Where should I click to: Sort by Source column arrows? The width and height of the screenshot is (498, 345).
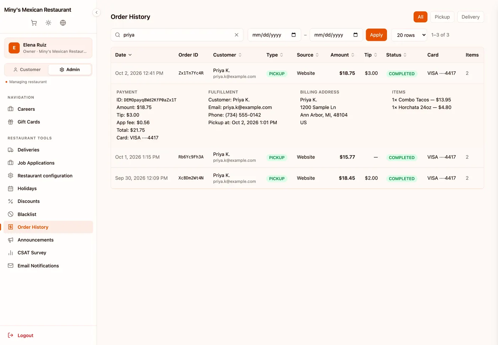(x=317, y=55)
